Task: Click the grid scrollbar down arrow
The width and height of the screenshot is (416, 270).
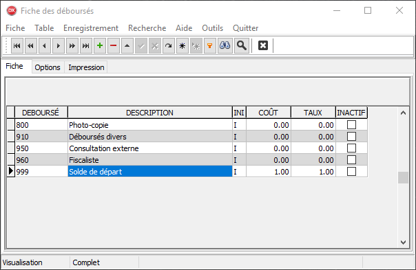Action: point(404,243)
